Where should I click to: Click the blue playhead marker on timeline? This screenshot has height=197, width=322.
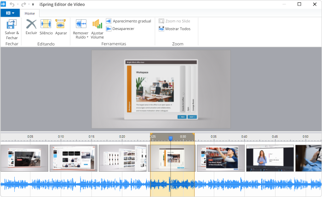(x=171, y=139)
